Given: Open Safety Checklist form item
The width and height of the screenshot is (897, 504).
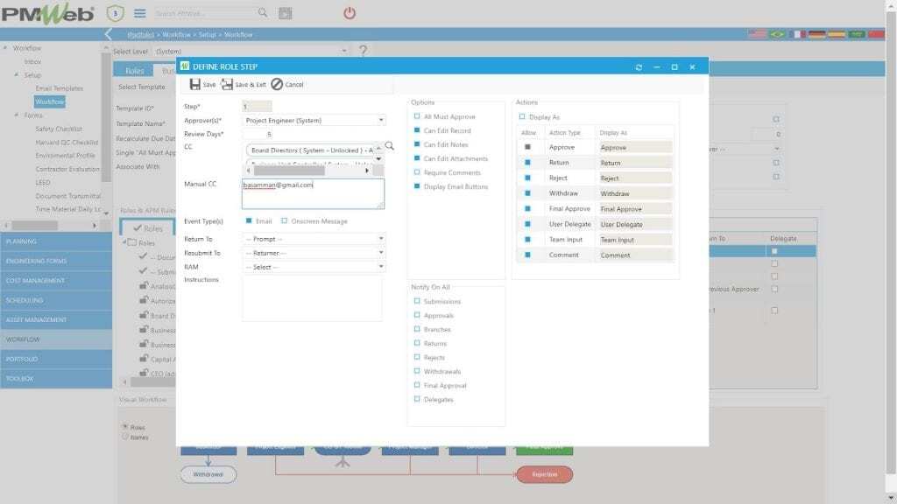Looking at the screenshot, I should tap(59, 129).
